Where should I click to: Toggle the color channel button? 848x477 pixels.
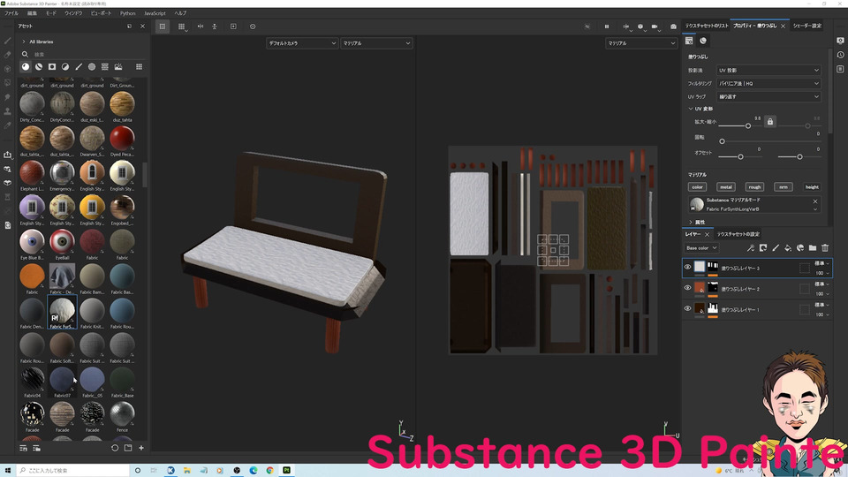pos(697,186)
